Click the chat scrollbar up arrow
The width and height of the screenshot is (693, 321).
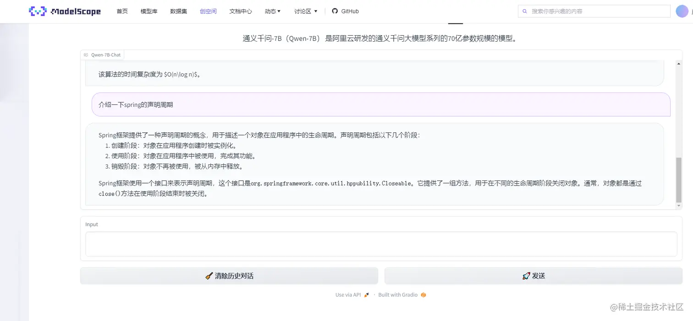click(x=679, y=64)
